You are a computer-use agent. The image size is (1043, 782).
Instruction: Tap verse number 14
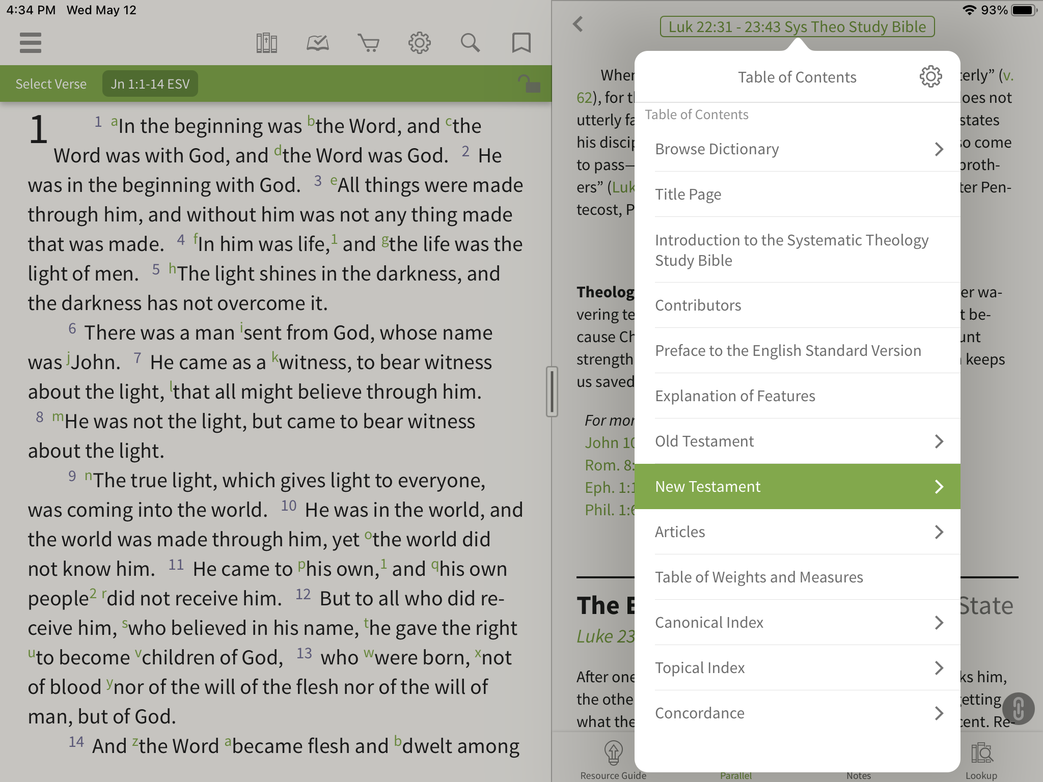point(76,742)
